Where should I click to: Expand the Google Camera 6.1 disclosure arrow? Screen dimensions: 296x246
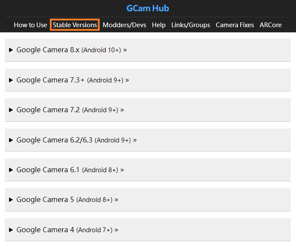pos(11,170)
